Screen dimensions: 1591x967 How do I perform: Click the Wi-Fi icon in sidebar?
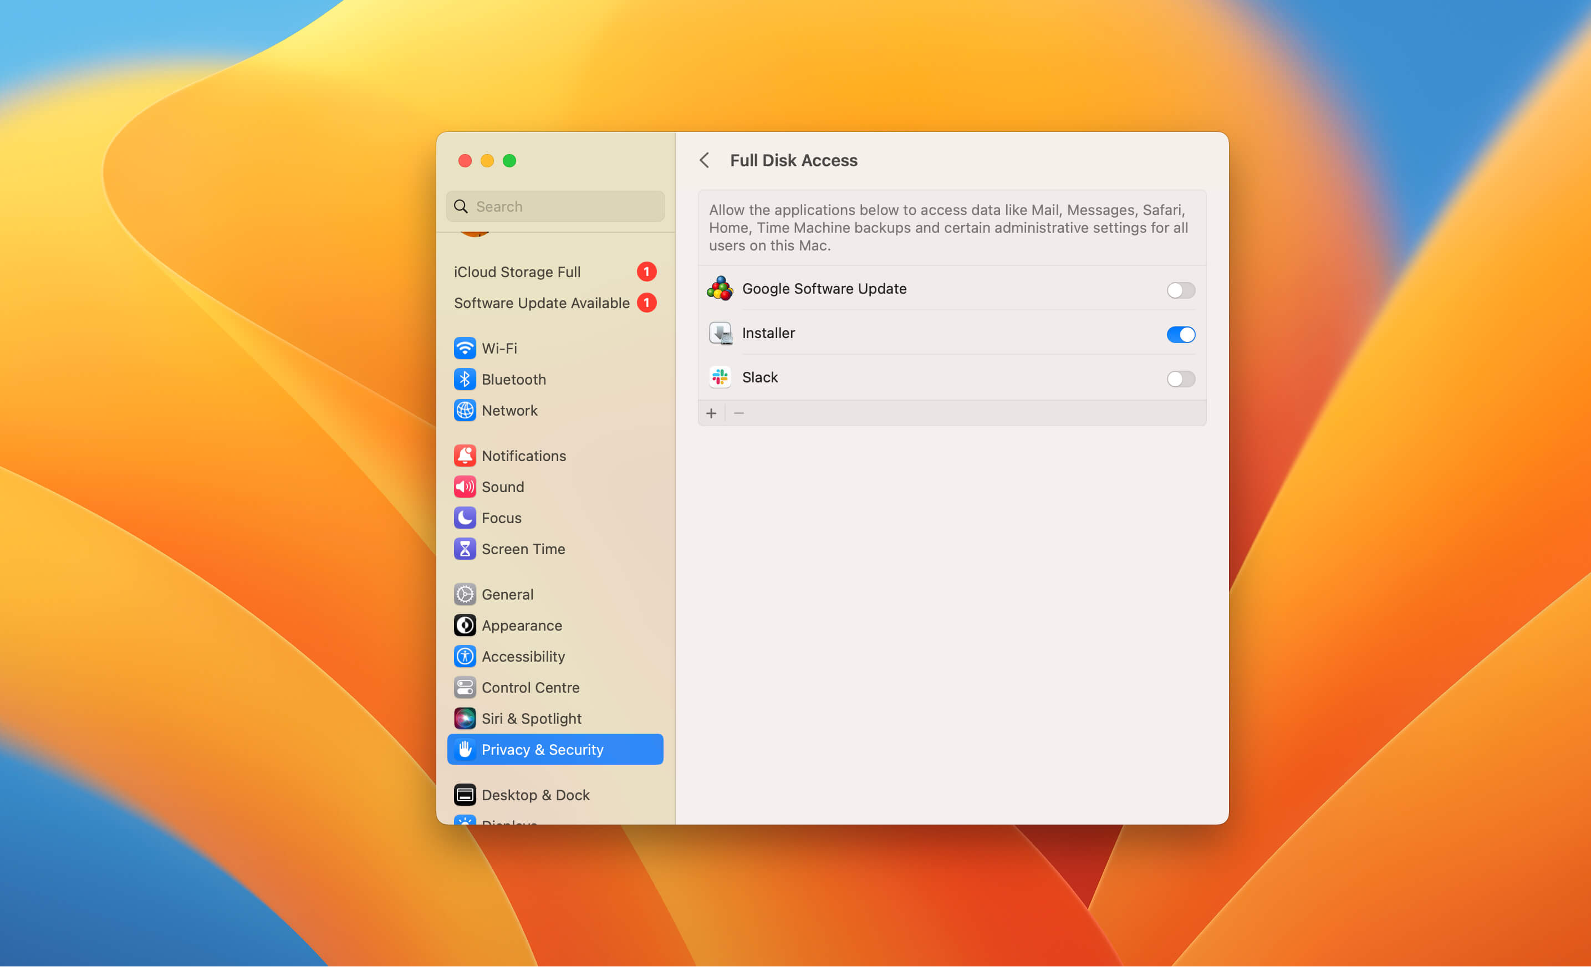pyautogui.click(x=464, y=348)
